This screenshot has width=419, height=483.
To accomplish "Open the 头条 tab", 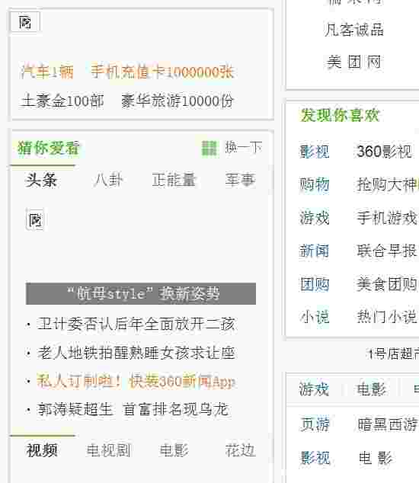I will (x=42, y=181).
